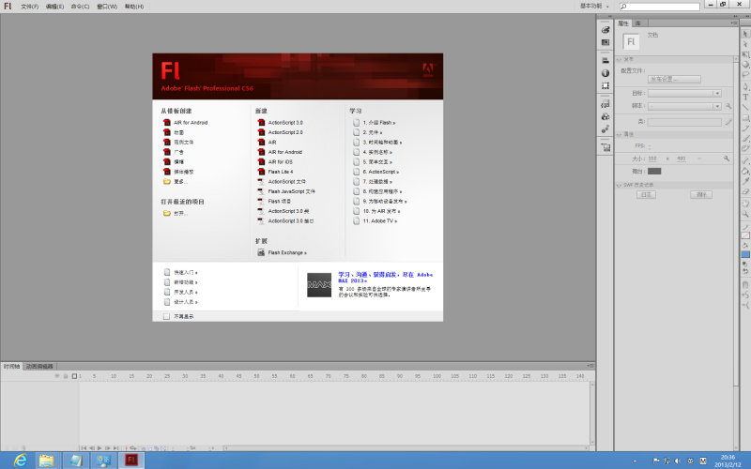Collapse the SWF 历史记录 section
The image size is (751, 469).
(619, 185)
